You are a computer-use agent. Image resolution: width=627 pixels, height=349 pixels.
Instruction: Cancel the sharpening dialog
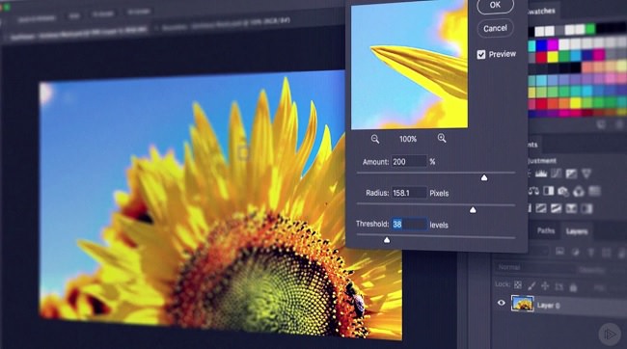click(x=495, y=28)
